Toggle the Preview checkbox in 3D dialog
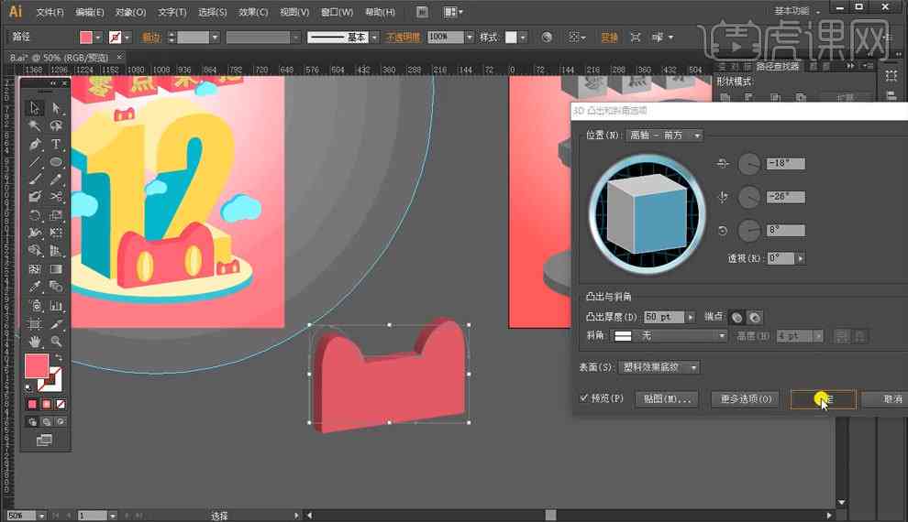The height and width of the screenshot is (522, 908). [x=583, y=397]
